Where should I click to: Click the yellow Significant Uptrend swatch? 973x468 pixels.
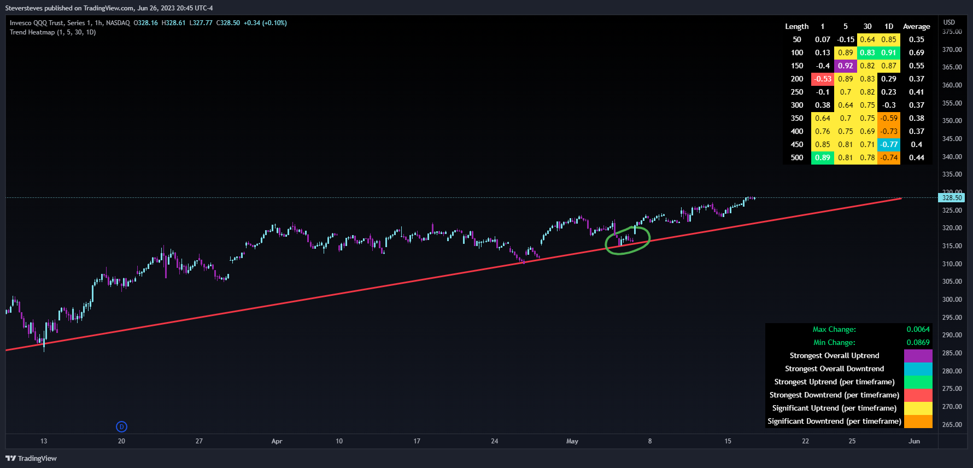coord(918,408)
